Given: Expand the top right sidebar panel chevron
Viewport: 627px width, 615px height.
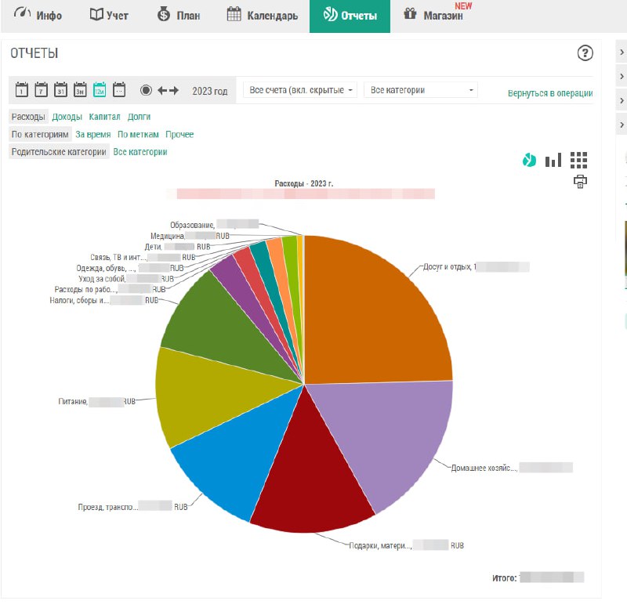Looking at the screenshot, I should pyautogui.click(x=621, y=52).
